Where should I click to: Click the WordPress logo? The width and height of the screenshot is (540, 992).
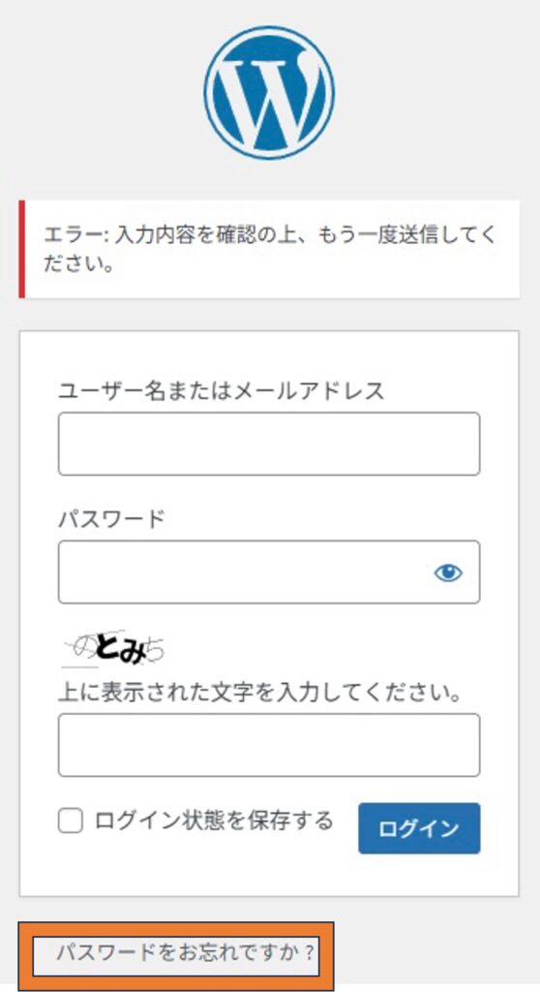click(x=269, y=92)
